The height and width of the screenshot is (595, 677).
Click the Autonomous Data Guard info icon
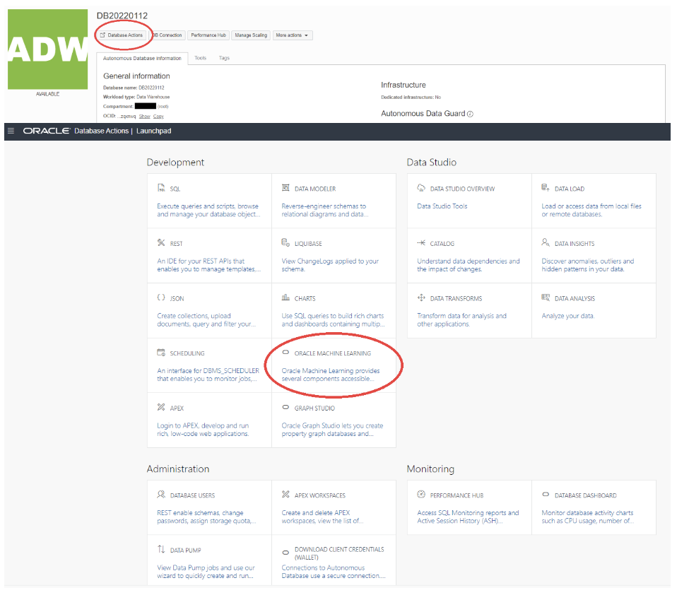[470, 114]
